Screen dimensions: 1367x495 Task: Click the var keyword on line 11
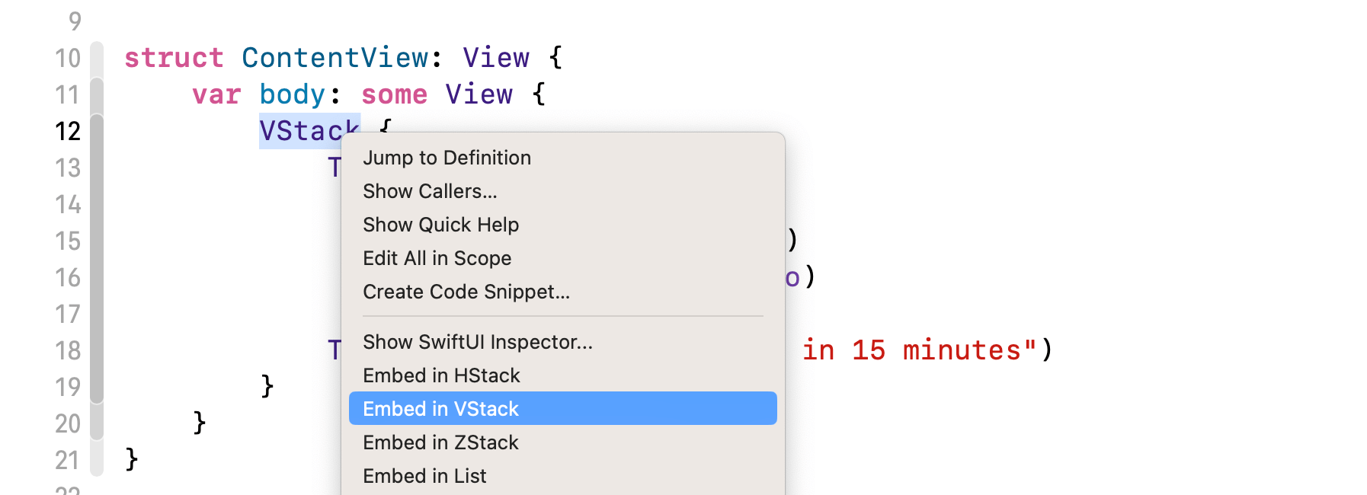coord(216,94)
